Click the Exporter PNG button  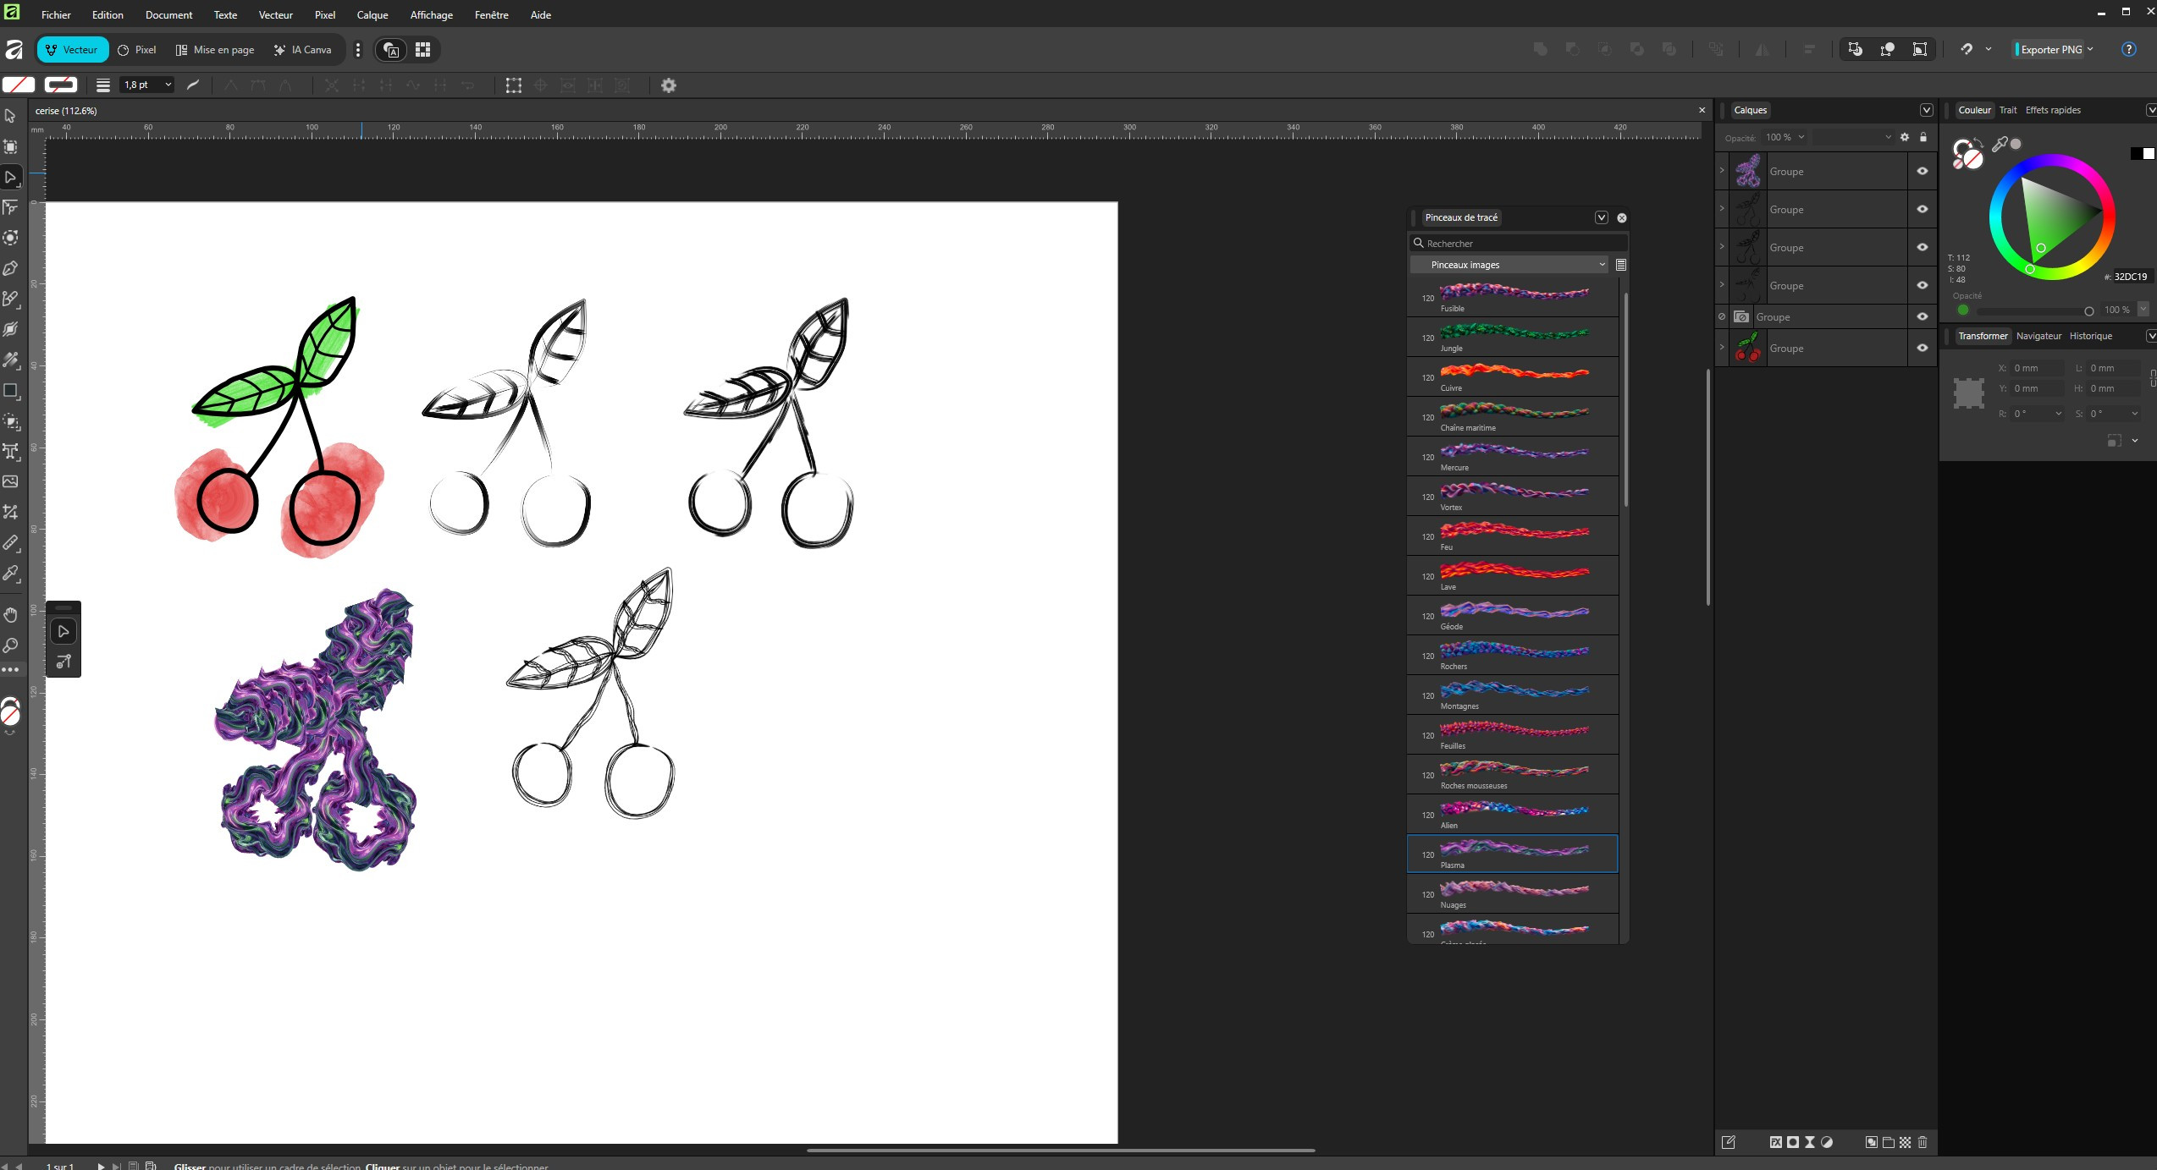[x=2050, y=50]
